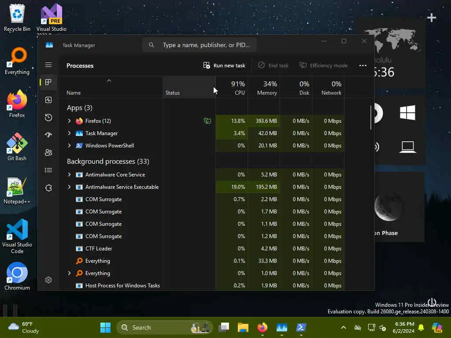Expand Antimalware Core Service row
The width and height of the screenshot is (451, 338).
tap(69, 175)
